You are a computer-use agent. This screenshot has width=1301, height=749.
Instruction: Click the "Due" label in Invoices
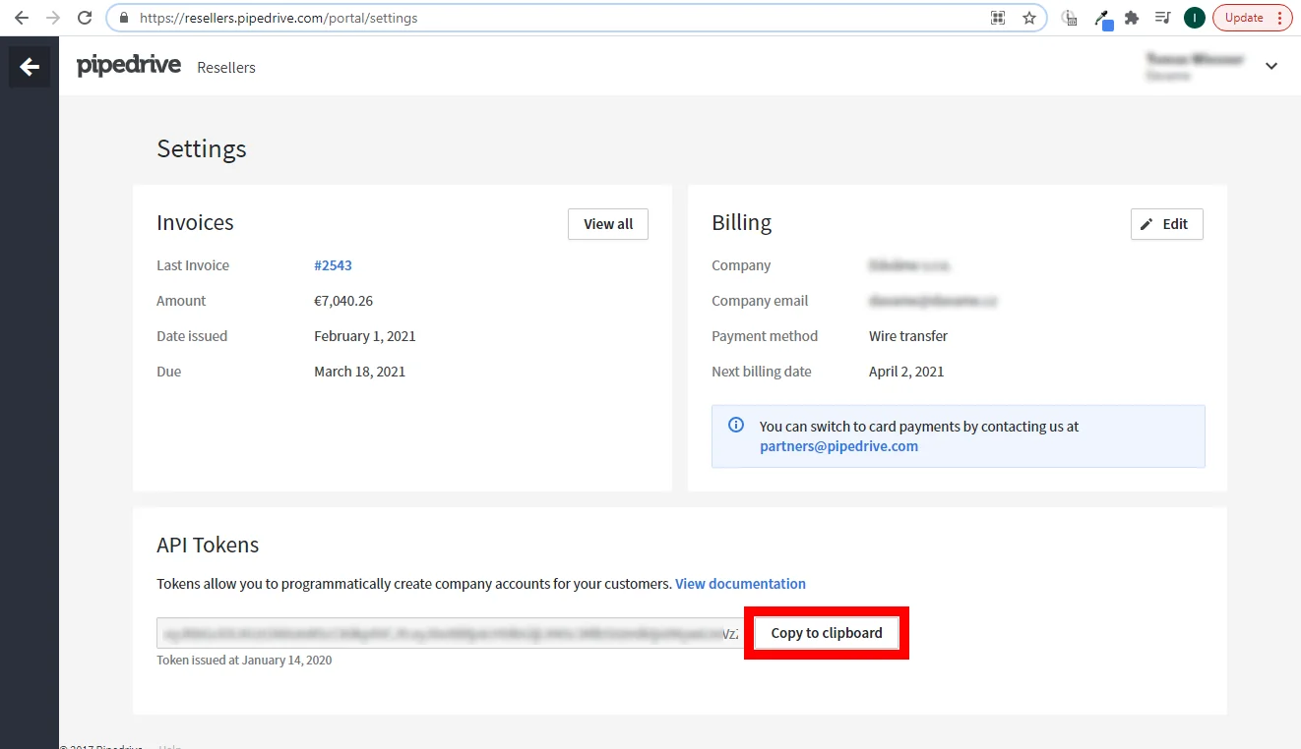pos(169,372)
